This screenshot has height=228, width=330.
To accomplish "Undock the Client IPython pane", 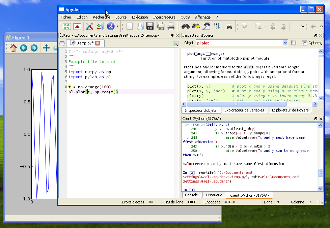I will [316, 119].
